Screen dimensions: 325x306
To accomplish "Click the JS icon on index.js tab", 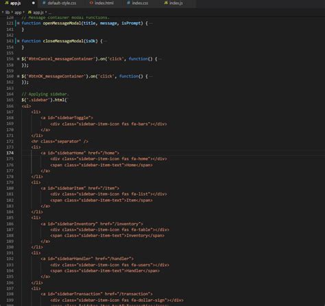I will (x=166, y=3).
